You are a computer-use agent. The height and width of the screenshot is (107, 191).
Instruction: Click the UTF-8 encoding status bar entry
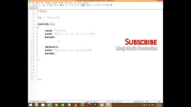point(147,102)
